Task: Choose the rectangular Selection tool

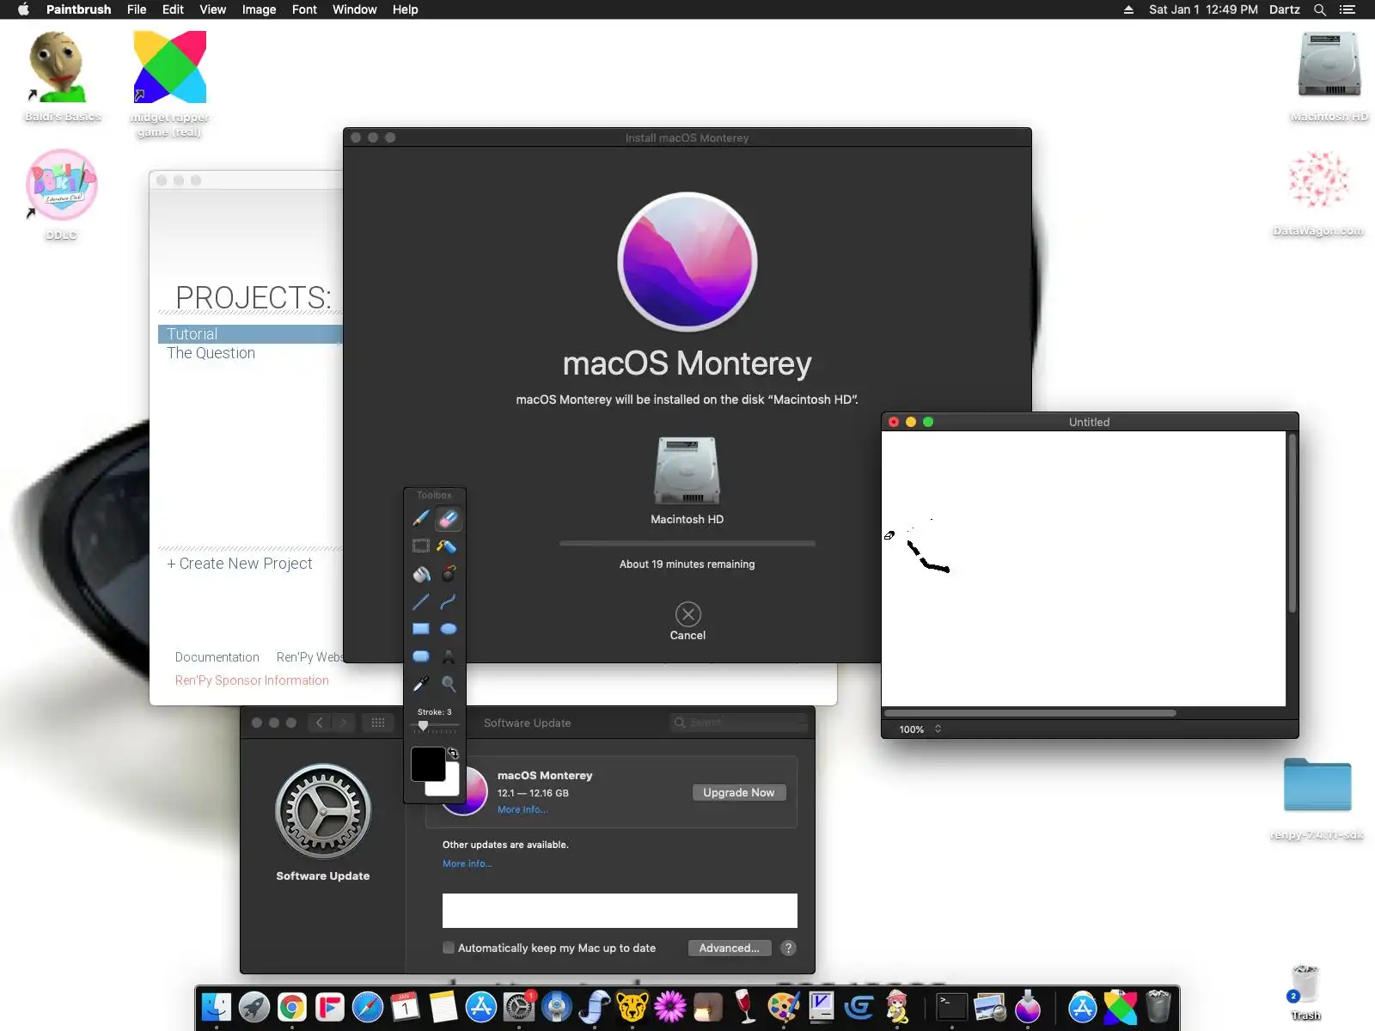Action: 421,546
